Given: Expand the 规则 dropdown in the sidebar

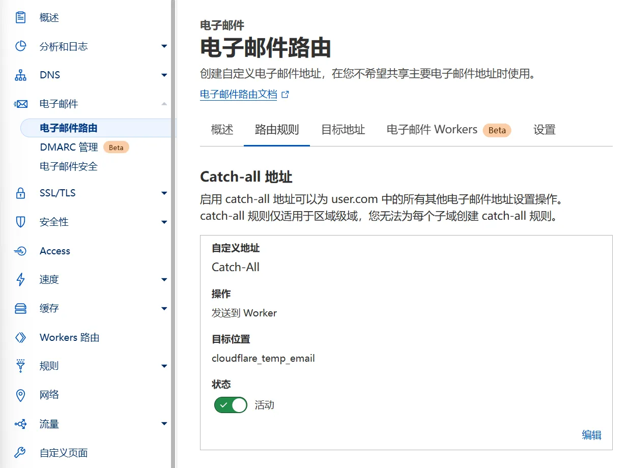Looking at the screenshot, I should coord(164,366).
